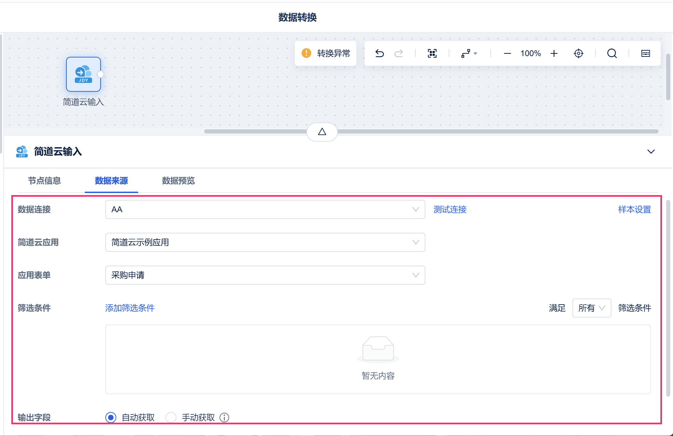Switch to the 数据来源 tab
This screenshot has height=436, width=673.
pyautogui.click(x=111, y=181)
